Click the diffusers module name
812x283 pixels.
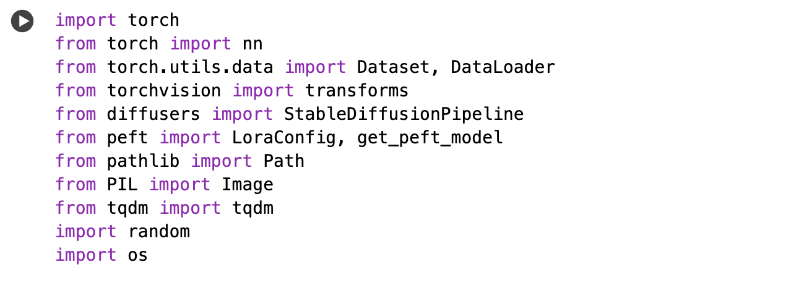153,114
